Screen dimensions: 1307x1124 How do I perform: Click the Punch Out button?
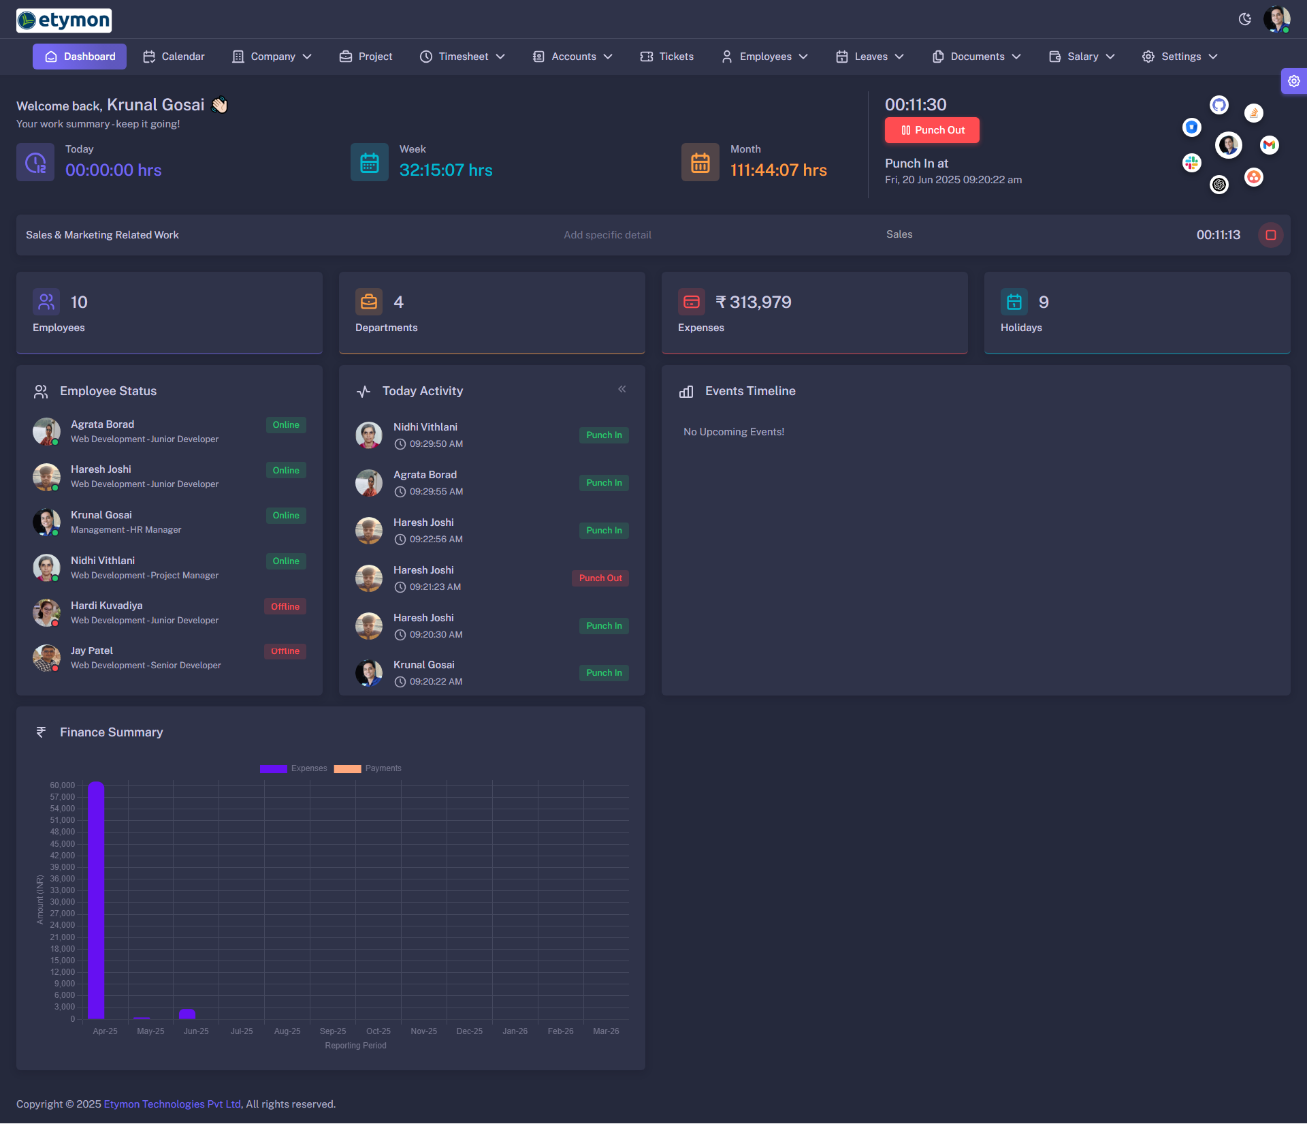pos(932,130)
